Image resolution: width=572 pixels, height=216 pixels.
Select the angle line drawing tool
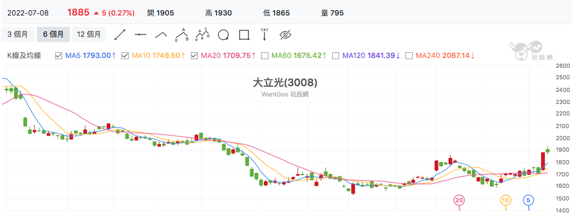tap(161, 34)
